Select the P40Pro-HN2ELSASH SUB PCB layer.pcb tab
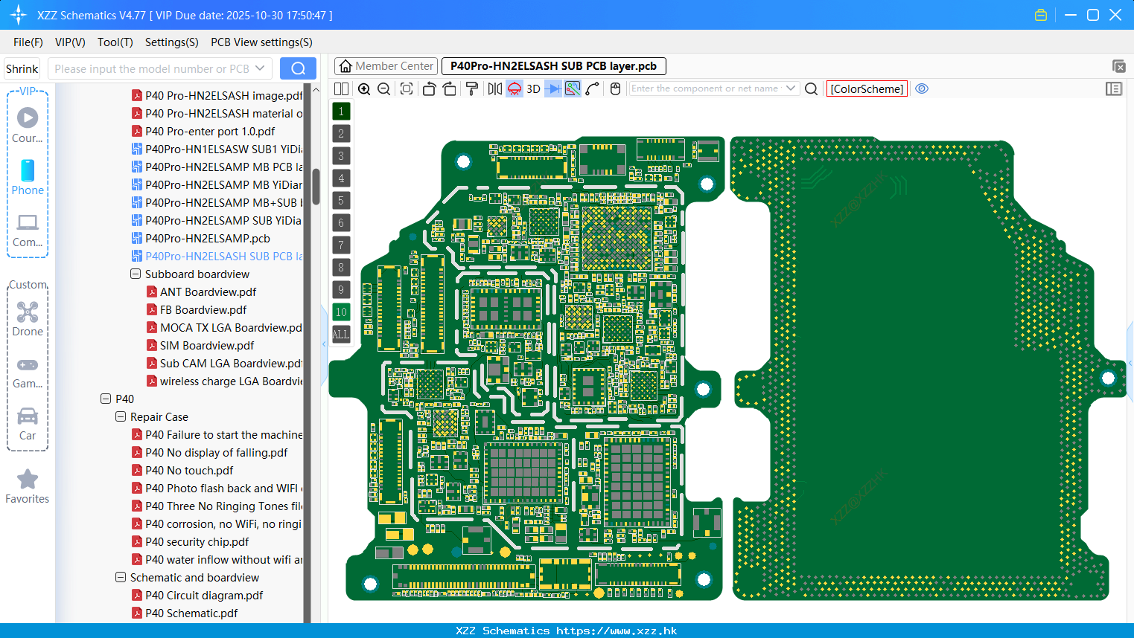 click(553, 66)
